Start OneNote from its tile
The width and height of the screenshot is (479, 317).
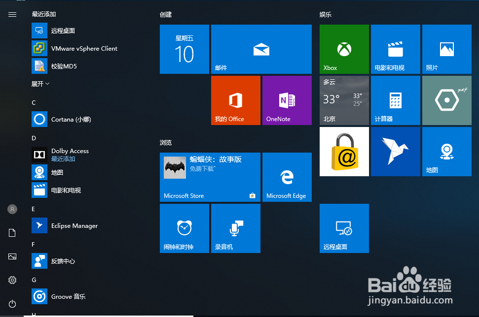tap(287, 100)
